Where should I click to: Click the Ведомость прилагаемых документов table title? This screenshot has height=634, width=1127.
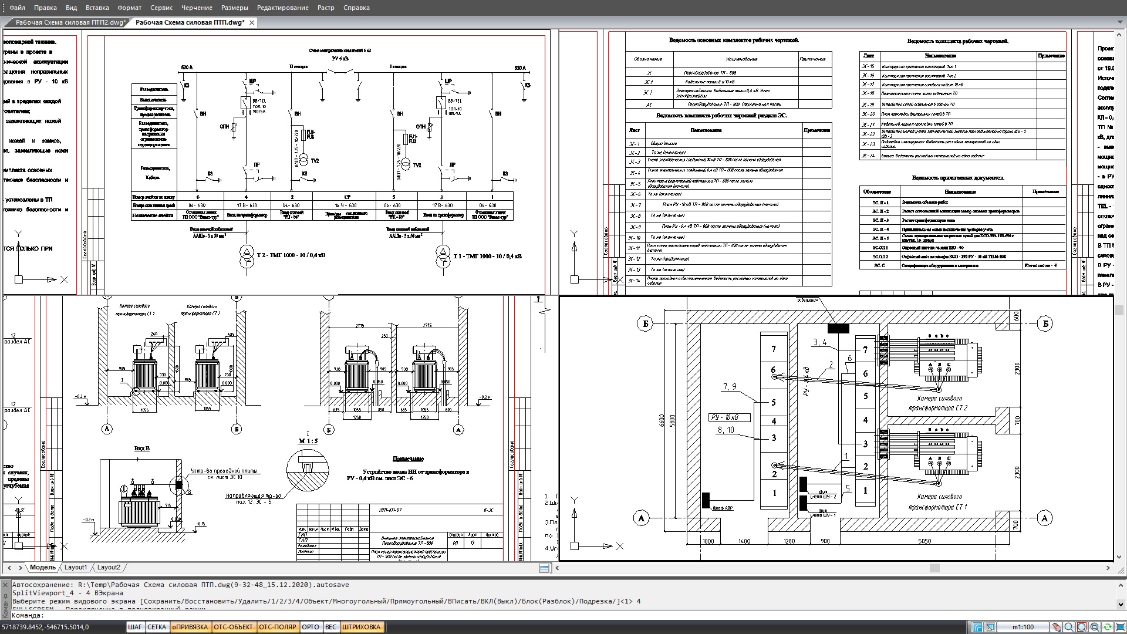pos(957,177)
